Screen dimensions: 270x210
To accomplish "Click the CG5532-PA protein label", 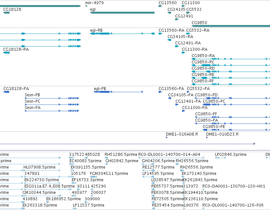I will click(198, 89).
